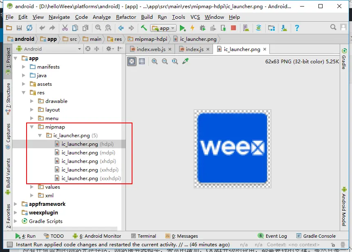The image size is (352, 252).
Task: Open the Gradle Console panel
Action: point(316,236)
